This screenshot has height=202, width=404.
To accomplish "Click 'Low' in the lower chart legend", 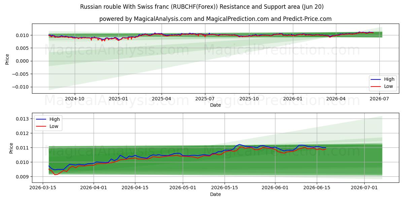I will click(54, 126).
